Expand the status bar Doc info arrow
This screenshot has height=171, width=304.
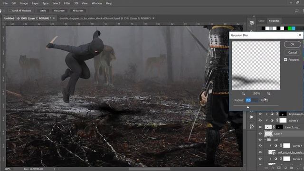(54, 169)
